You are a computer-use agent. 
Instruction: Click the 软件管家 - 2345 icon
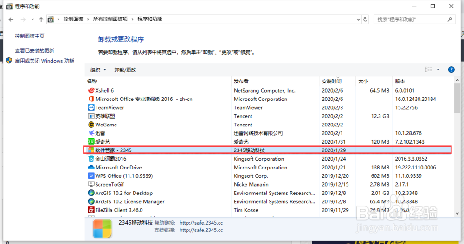pos(91,150)
